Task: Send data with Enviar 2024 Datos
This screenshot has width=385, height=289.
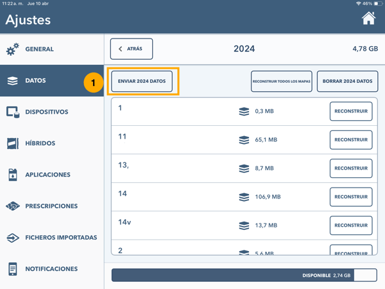Action: point(142,81)
